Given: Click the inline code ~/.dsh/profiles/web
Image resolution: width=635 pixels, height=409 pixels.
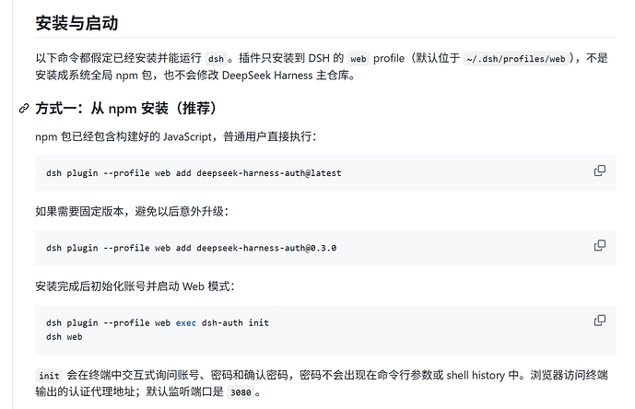Looking at the screenshot, I should click(x=515, y=59).
